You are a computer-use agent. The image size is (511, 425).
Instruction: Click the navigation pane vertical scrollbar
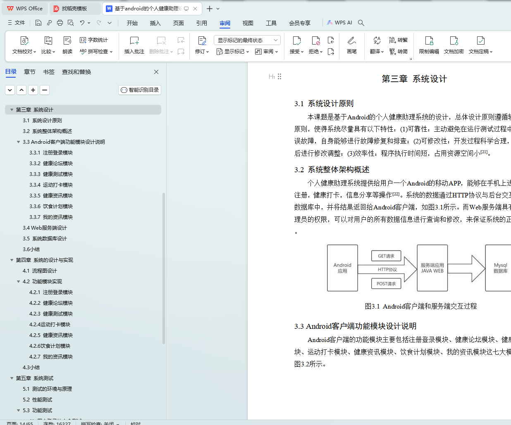(164, 268)
